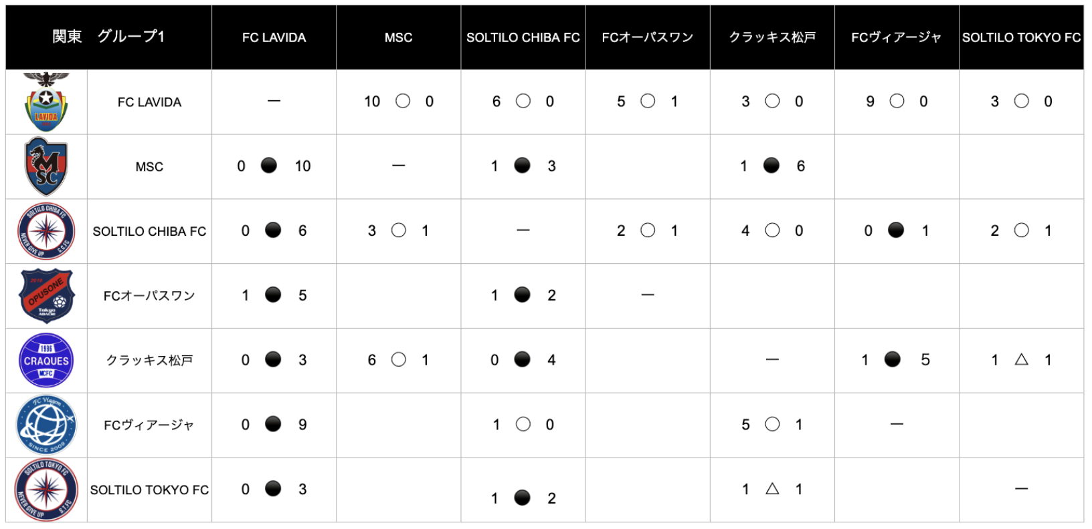
Task: Click the FC LAVIDA team crest logo
Action: [x=46, y=102]
